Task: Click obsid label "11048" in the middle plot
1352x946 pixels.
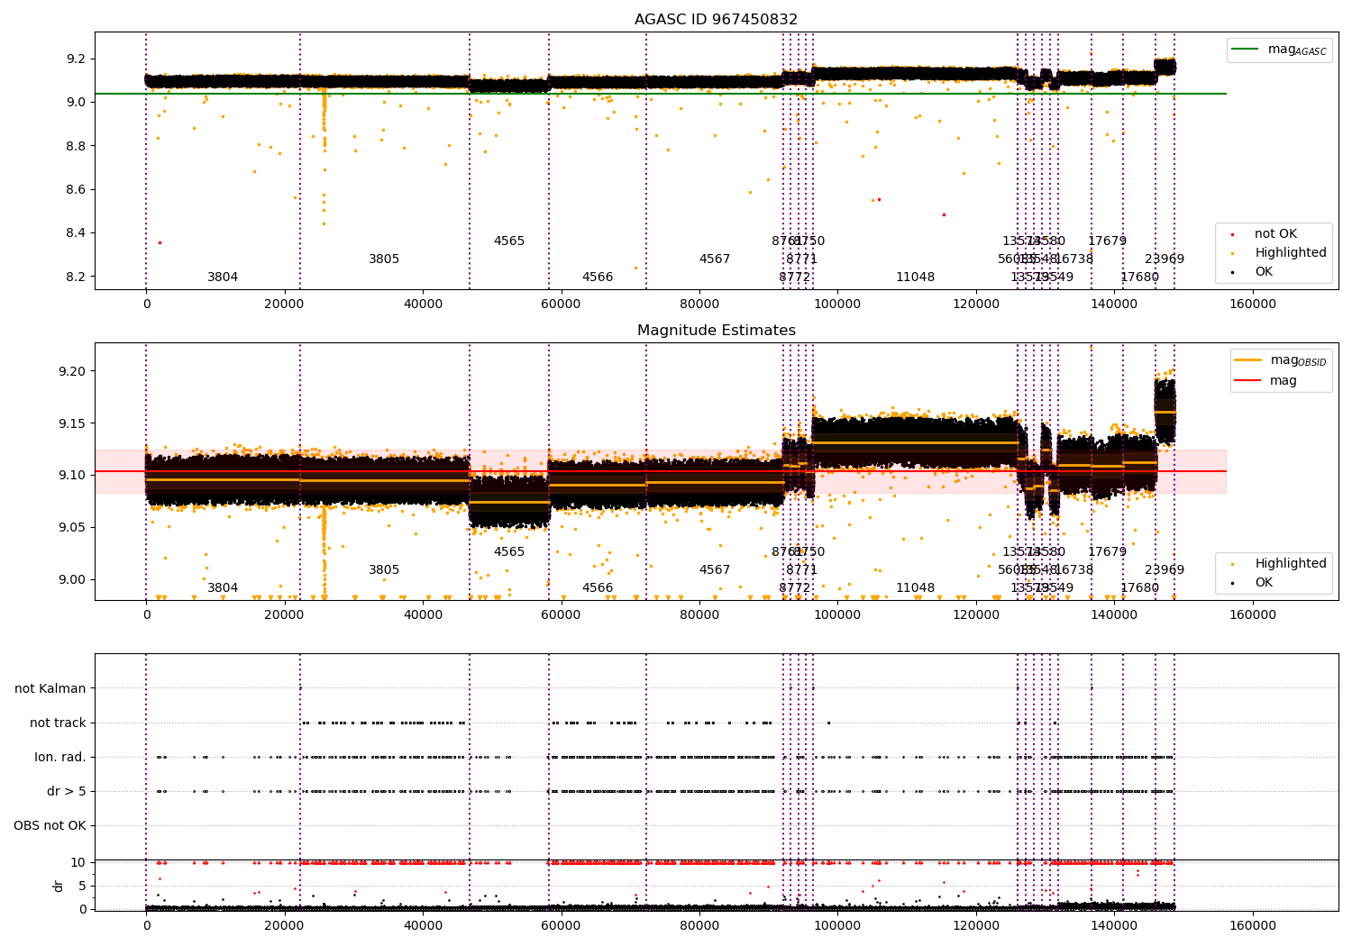Action: [x=916, y=588]
